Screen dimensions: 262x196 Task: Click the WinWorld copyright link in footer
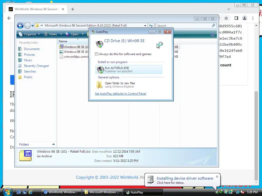click(x=107, y=177)
